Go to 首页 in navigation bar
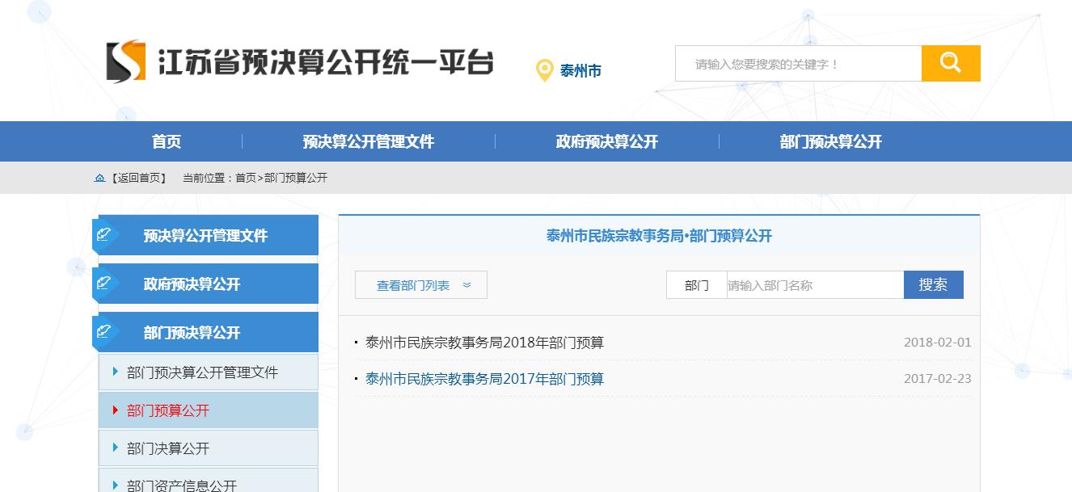 coord(167,142)
